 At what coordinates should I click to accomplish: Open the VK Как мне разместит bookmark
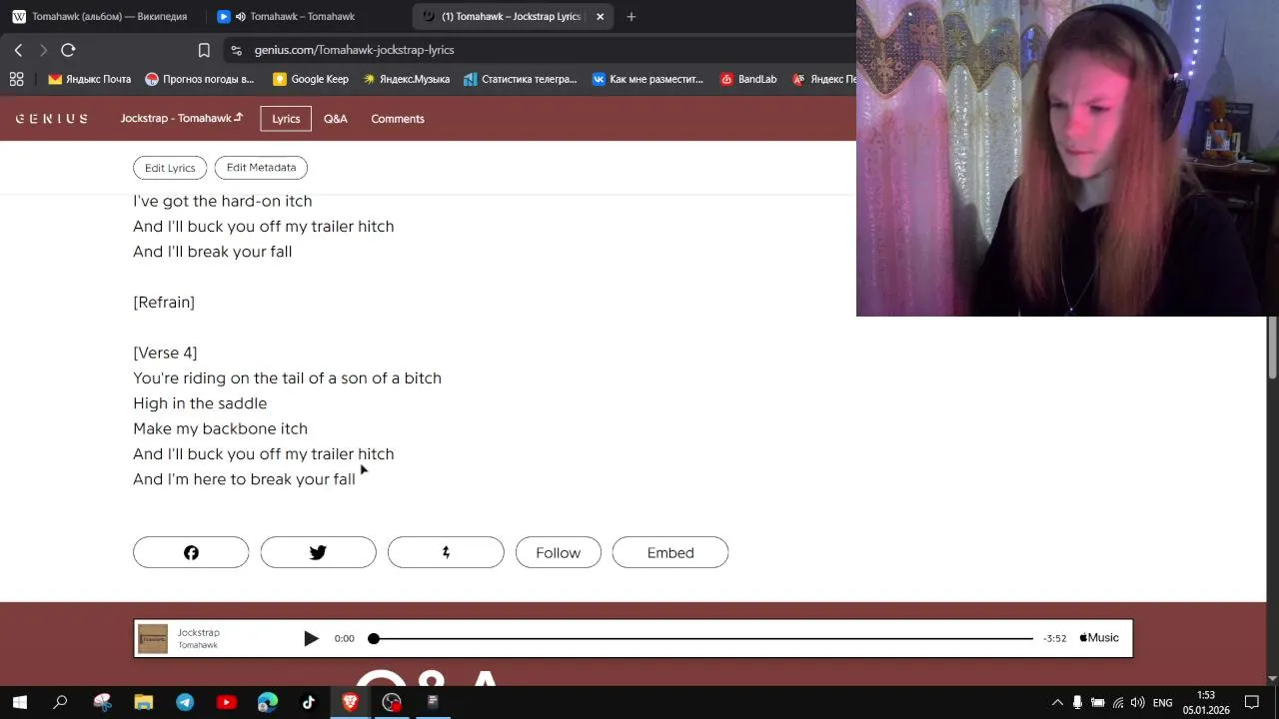point(647,79)
